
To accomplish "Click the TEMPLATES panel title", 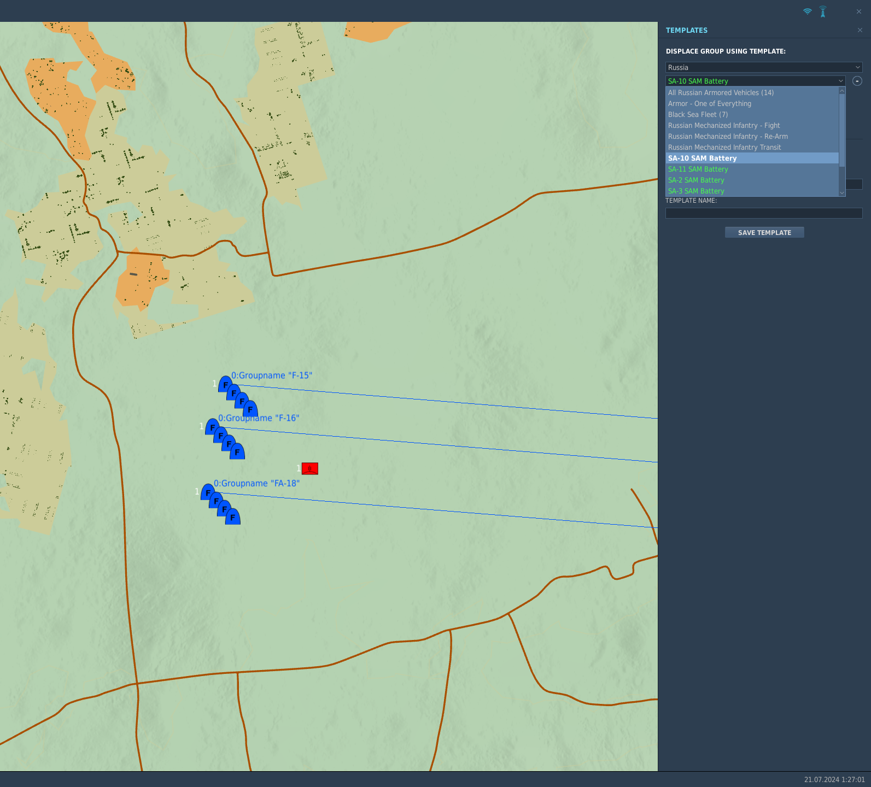I will point(687,30).
